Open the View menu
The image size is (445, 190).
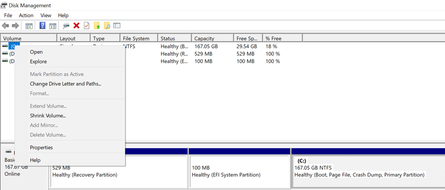46,15
